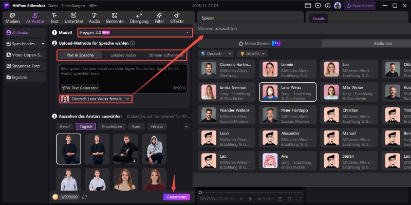The width and height of the screenshot is (411, 205).
Task: Toggle the Beruf avatar category chip
Action: coord(65,126)
